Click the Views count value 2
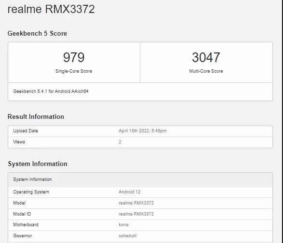This screenshot has width=283, height=243. tap(120, 142)
